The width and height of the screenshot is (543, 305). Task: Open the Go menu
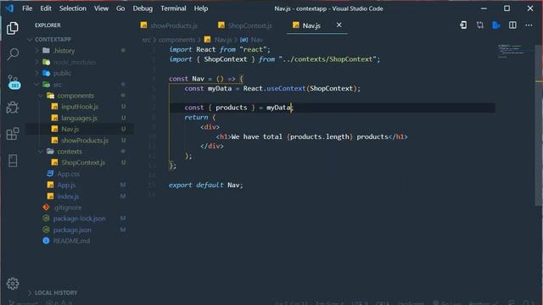pyautogui.click(x=120, y=8)
